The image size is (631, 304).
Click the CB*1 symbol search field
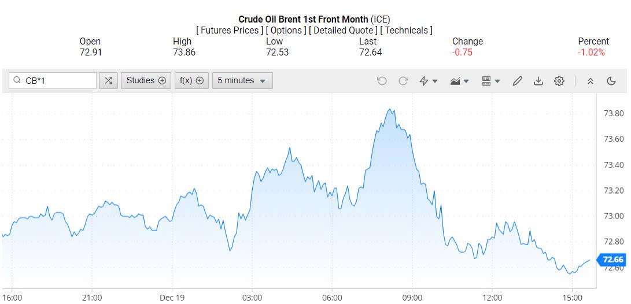[x=58, y=81]
